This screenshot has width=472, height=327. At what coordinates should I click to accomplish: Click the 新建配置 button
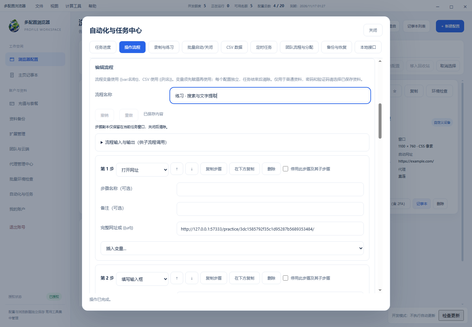click(x=450, y=26)
